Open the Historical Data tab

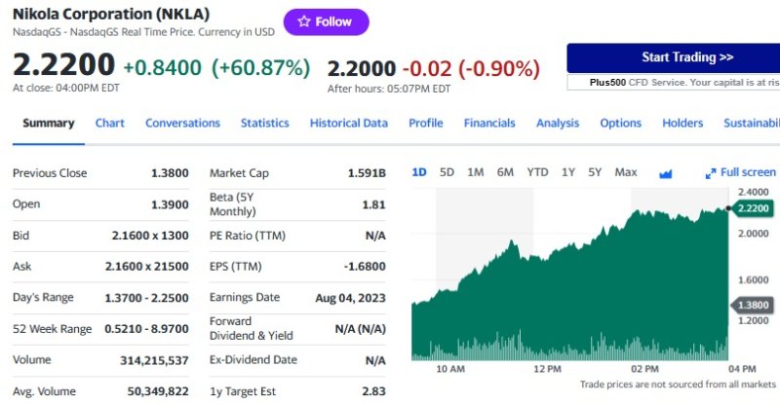[348, 124]
